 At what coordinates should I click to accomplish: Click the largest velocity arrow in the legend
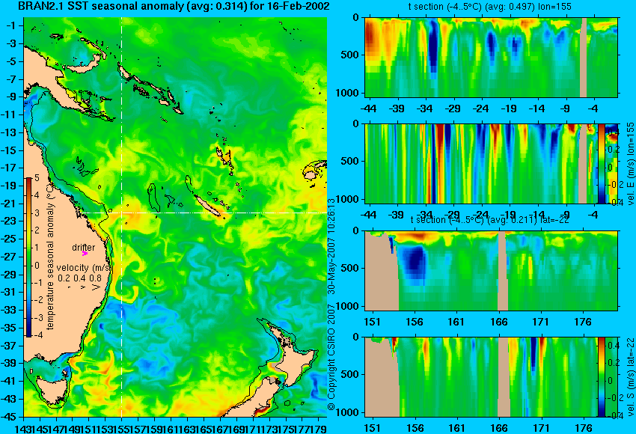click(x=97, y=287)
